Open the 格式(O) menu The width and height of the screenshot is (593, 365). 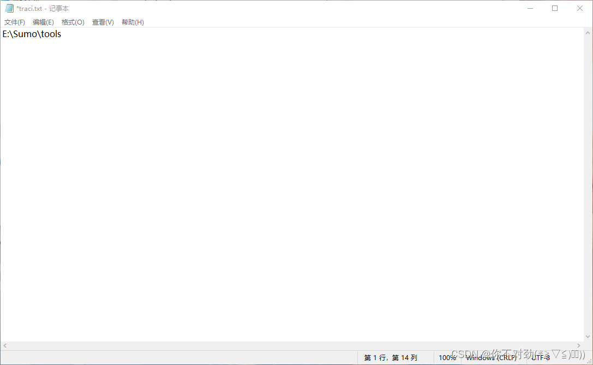pos(73,22)
